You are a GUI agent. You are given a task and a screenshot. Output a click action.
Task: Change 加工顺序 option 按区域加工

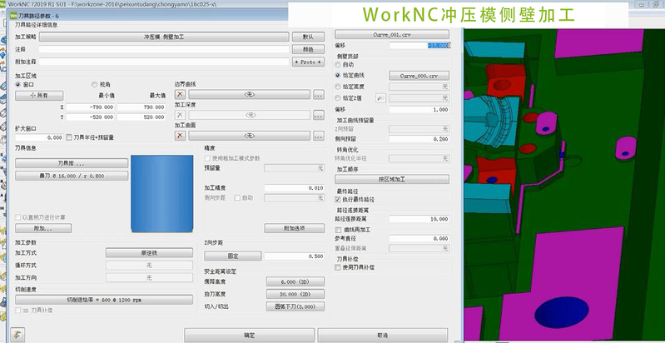coord(392,179)
